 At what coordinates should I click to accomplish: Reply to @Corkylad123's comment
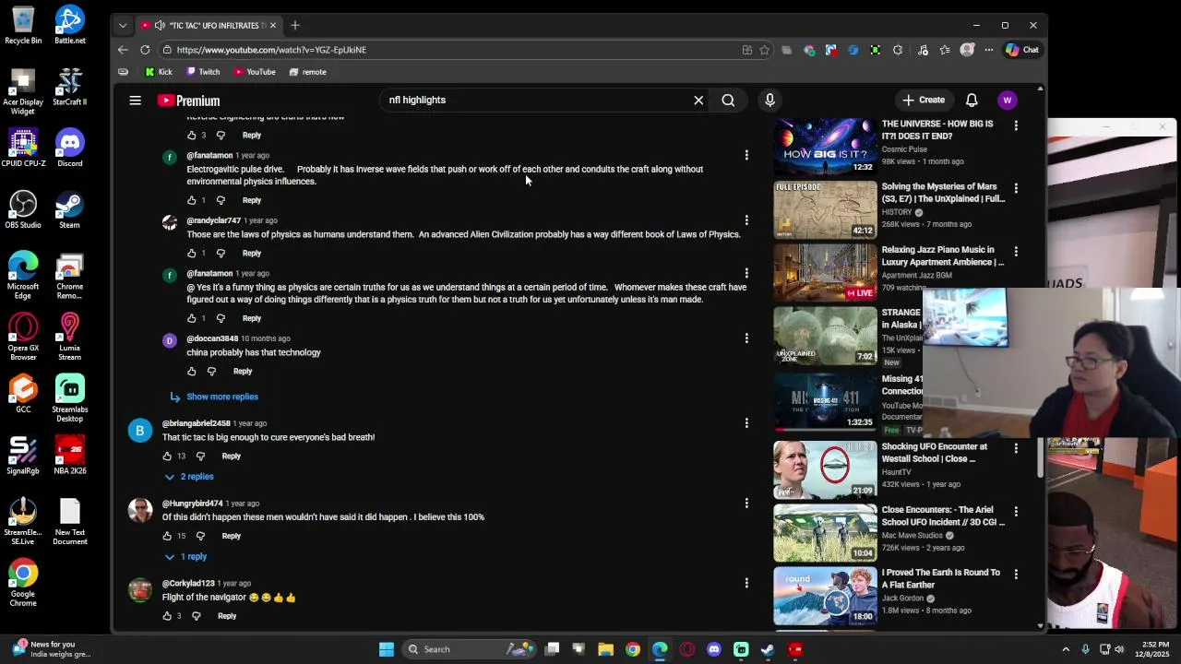coord(227,616)
